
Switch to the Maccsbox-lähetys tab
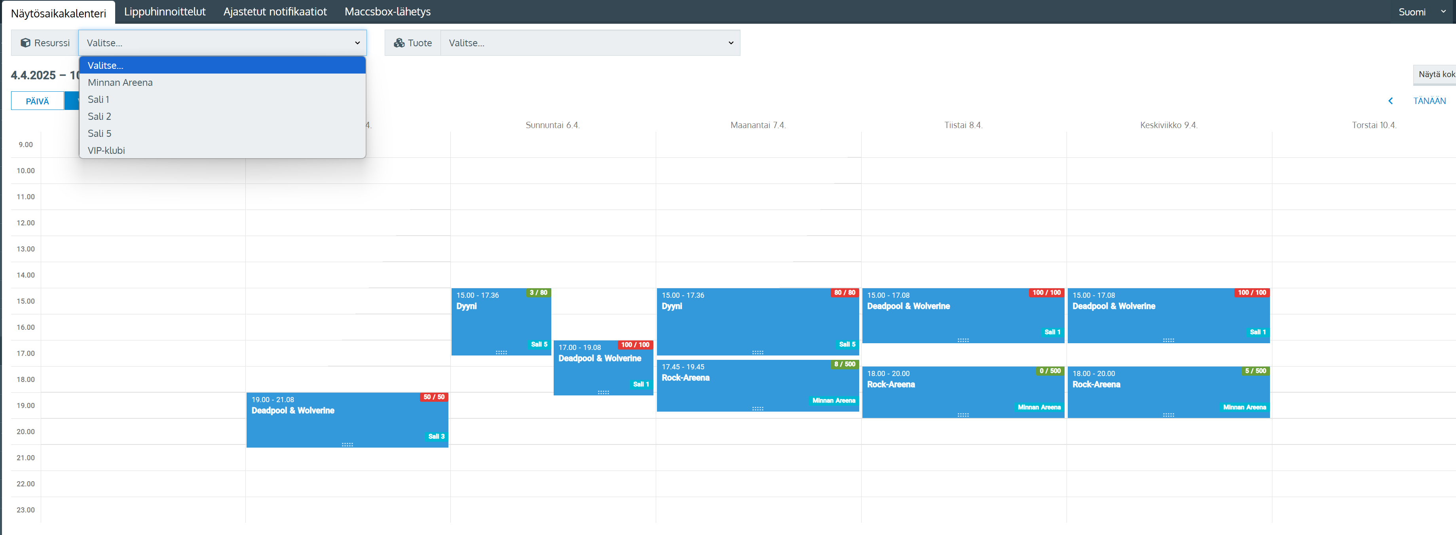point(387,12)
